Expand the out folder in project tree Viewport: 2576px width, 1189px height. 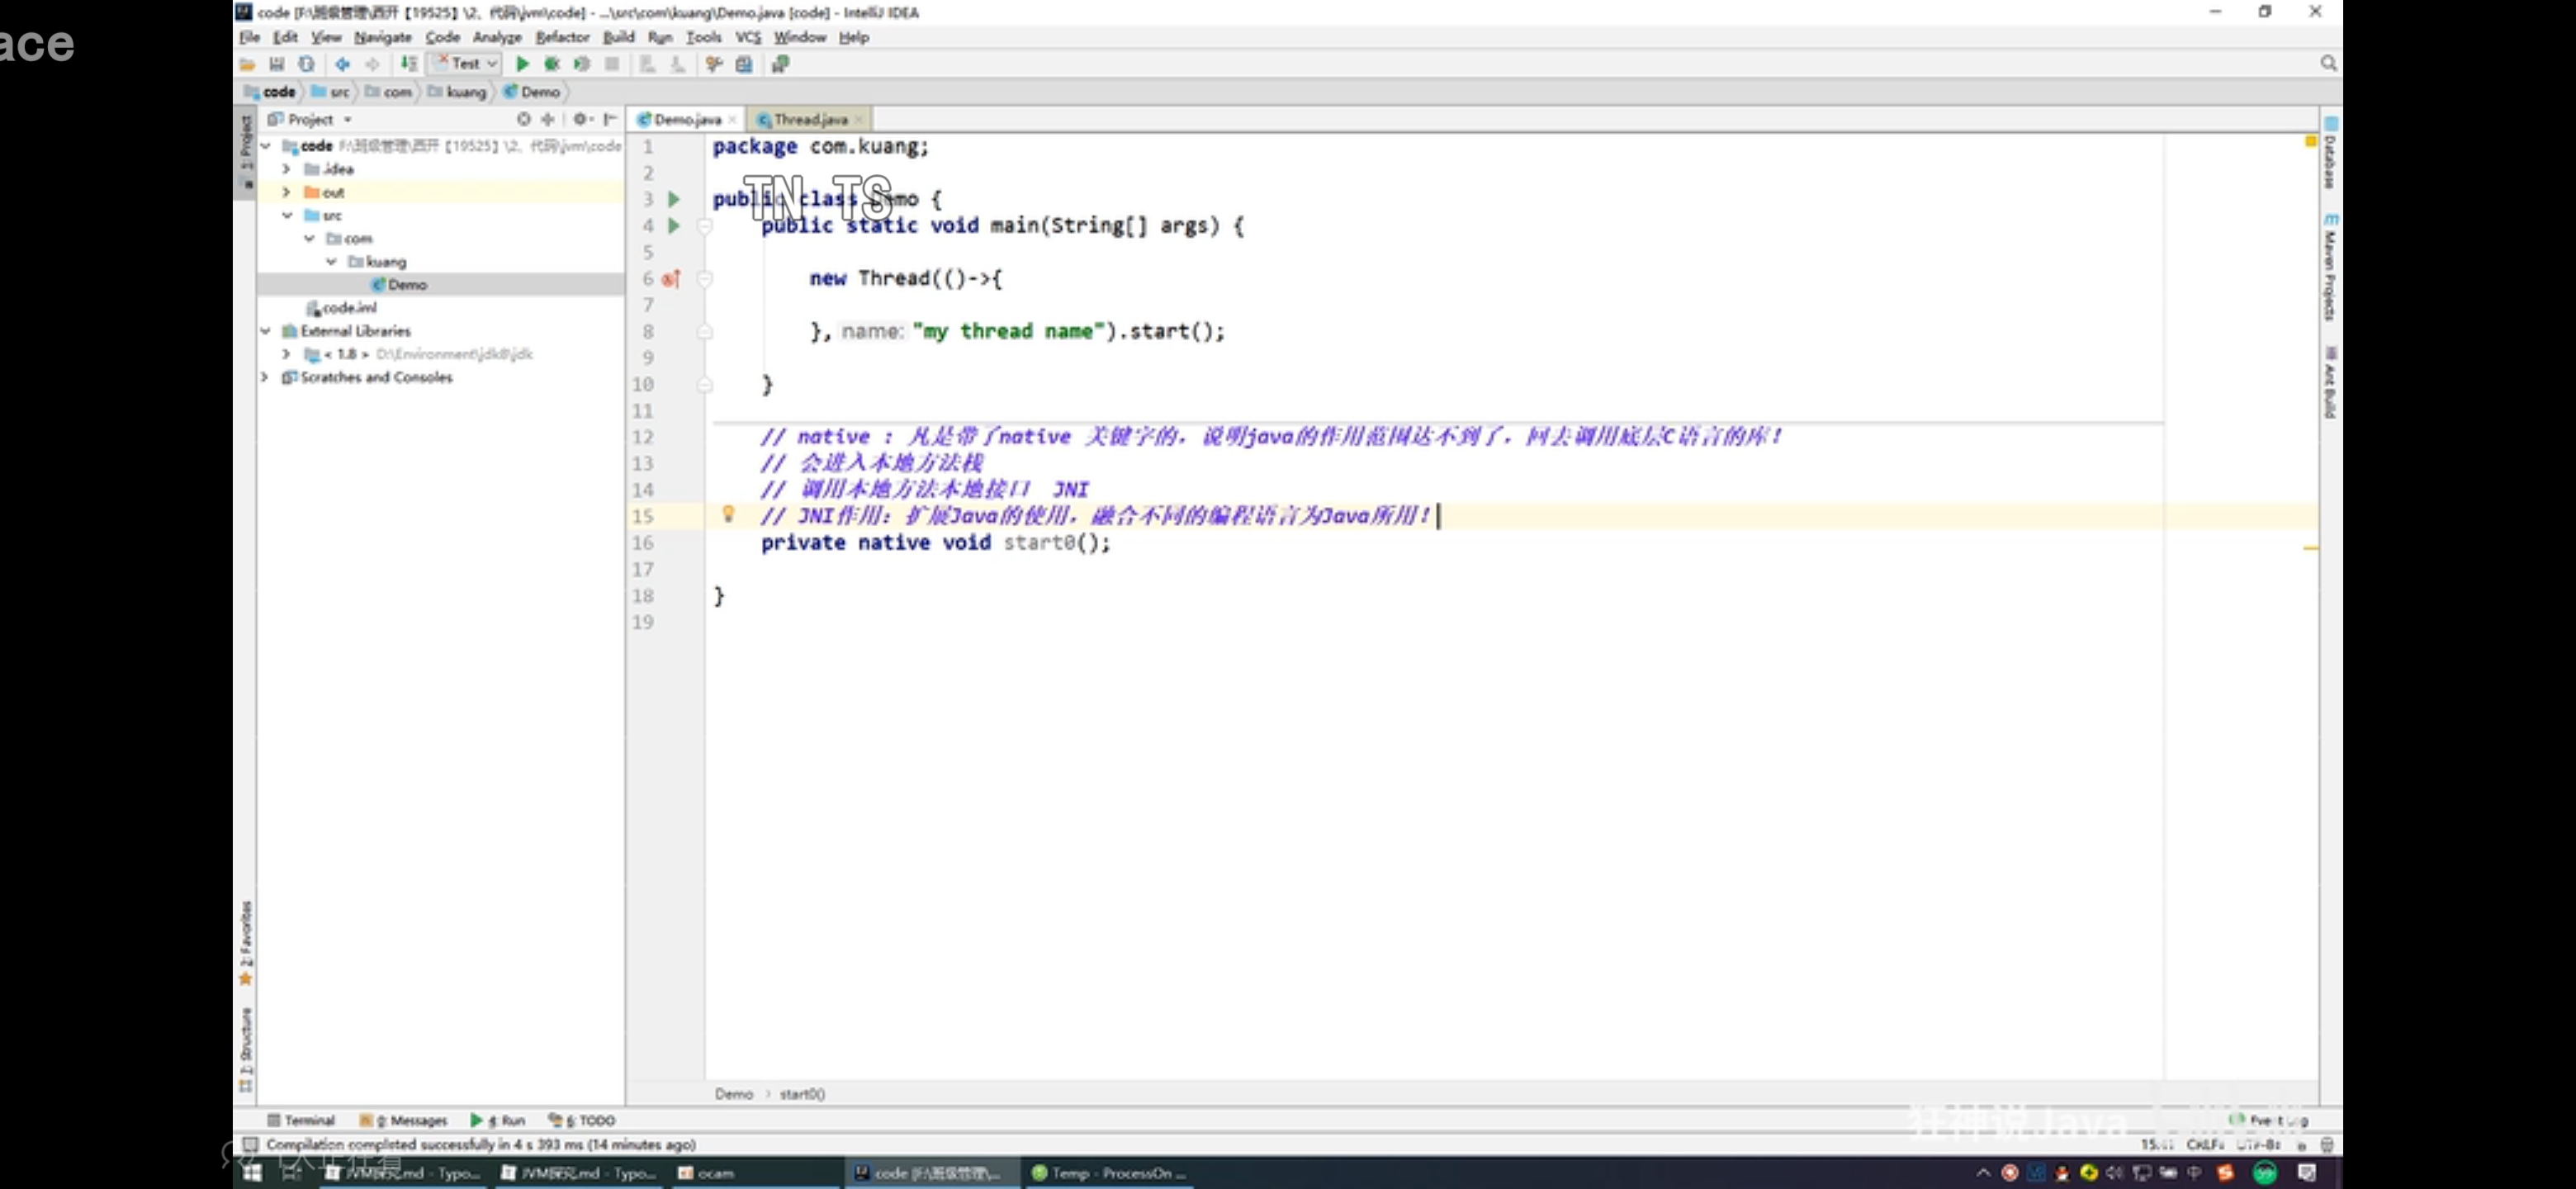(287, 192)
